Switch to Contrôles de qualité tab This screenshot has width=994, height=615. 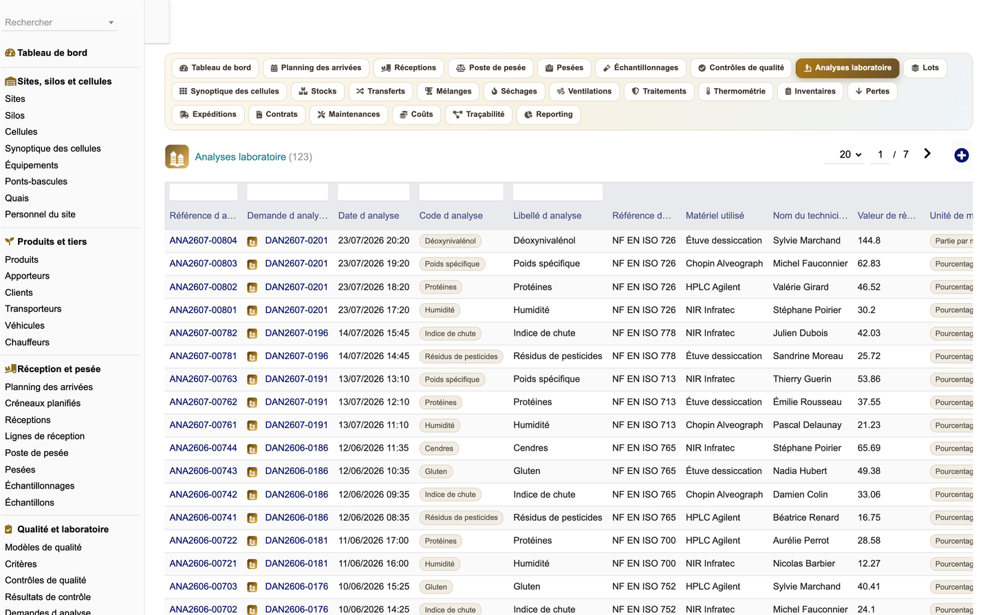741,68
